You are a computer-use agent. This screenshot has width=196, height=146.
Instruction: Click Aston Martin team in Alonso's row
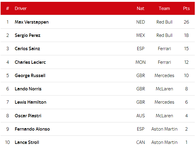pyautogui.click(x=164, y=129)
